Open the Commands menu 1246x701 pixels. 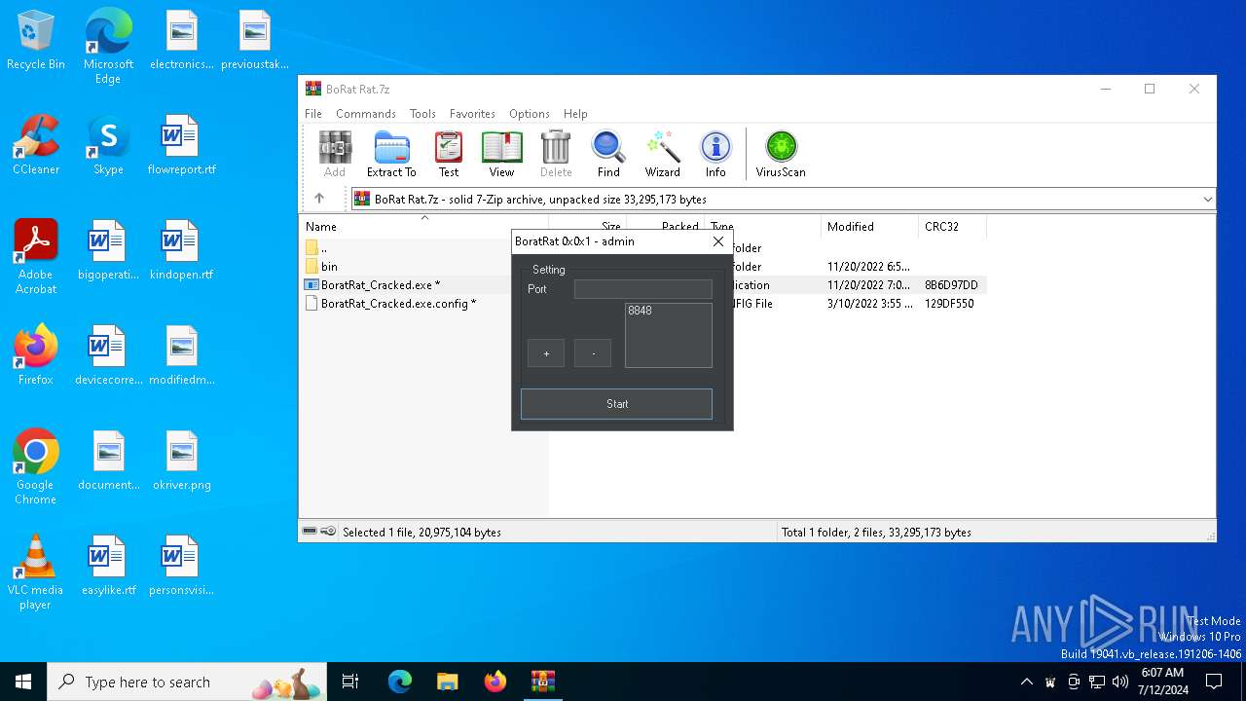[x=366, y=114]
